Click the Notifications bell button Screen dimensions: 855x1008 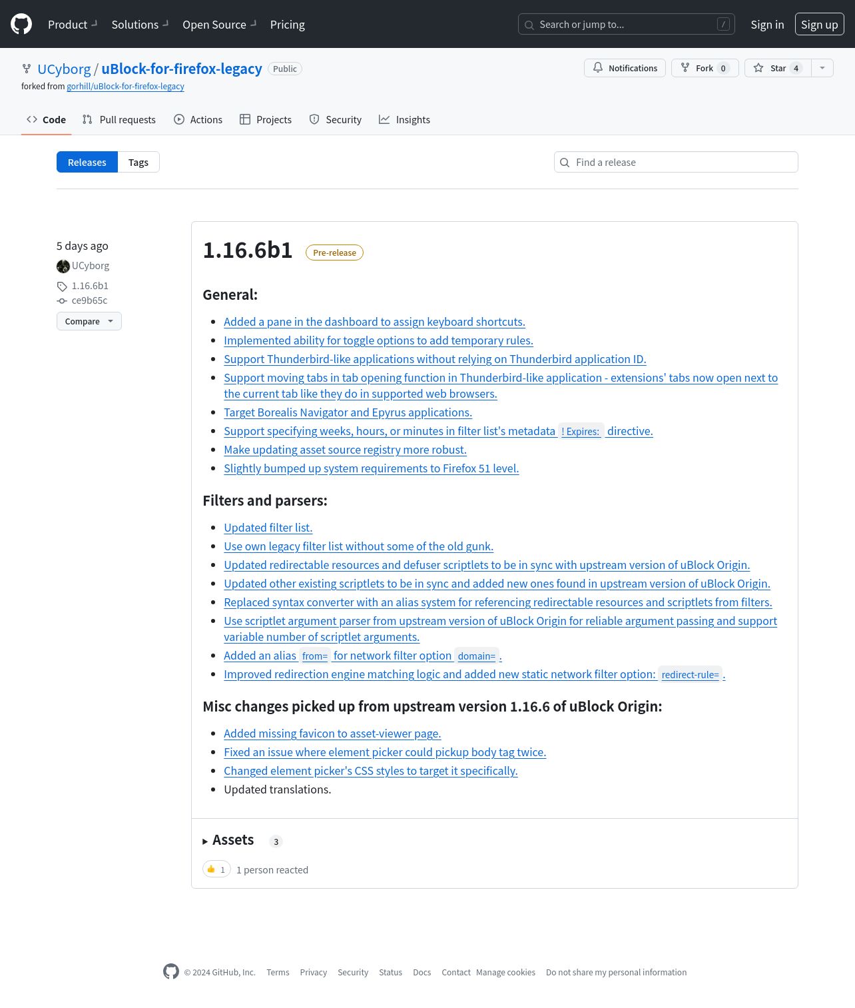tap(625, 68)
